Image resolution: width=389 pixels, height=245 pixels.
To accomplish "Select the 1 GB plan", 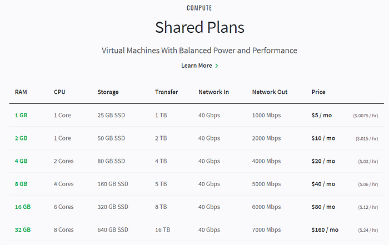I will click(21, 116).
